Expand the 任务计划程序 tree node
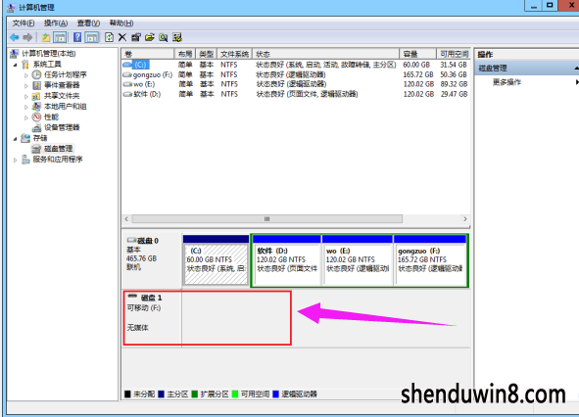Screen dimensions: 579x417 (x=25, y=75)
